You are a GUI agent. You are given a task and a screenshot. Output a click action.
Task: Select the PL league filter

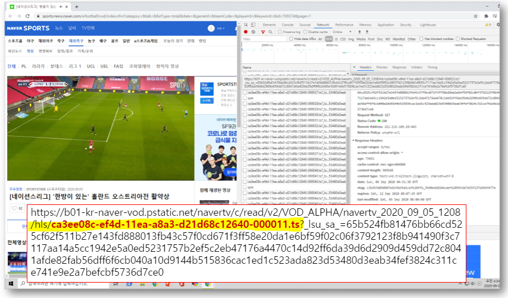click(x=23, y=66)
